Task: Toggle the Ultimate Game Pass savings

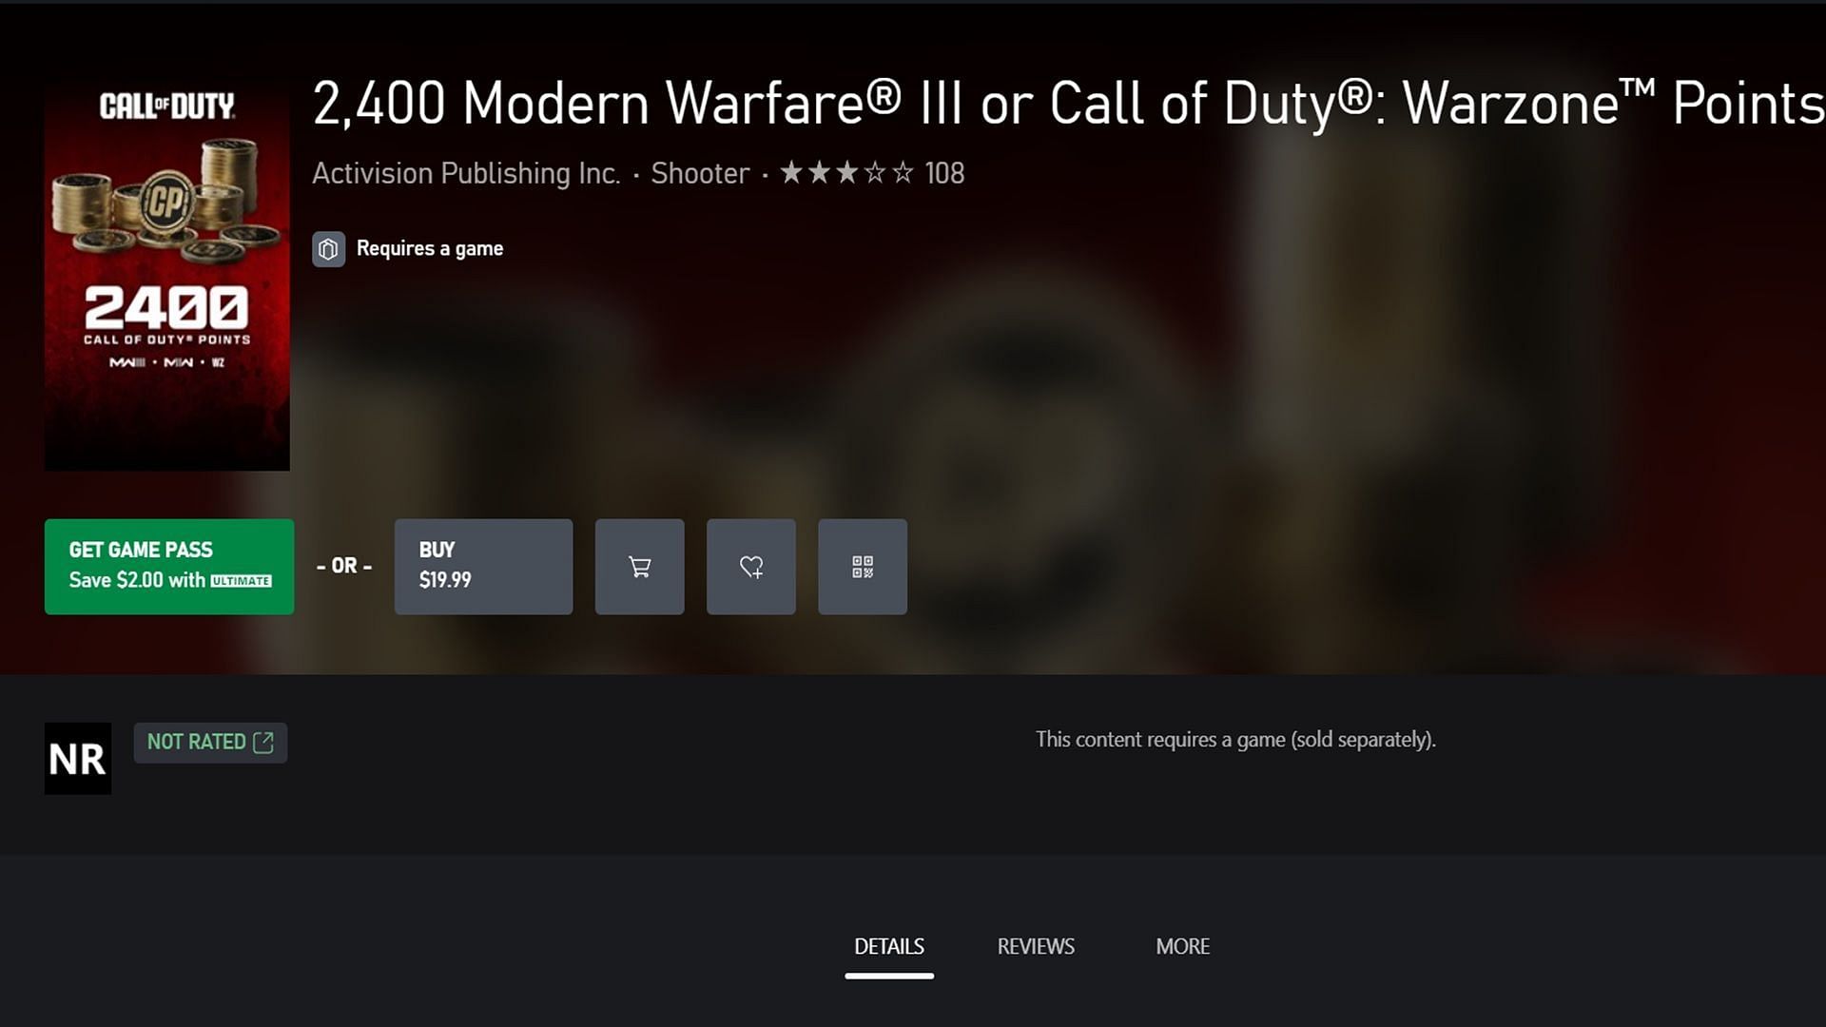Action: point(169,566)
